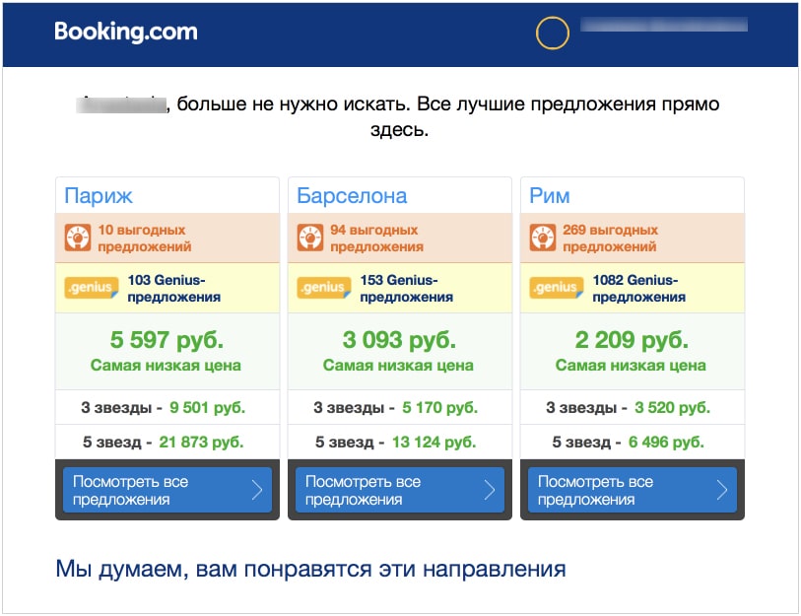
Task: Click 'Самая низкая цена' under Барселона's price
Action: [398, 366]
